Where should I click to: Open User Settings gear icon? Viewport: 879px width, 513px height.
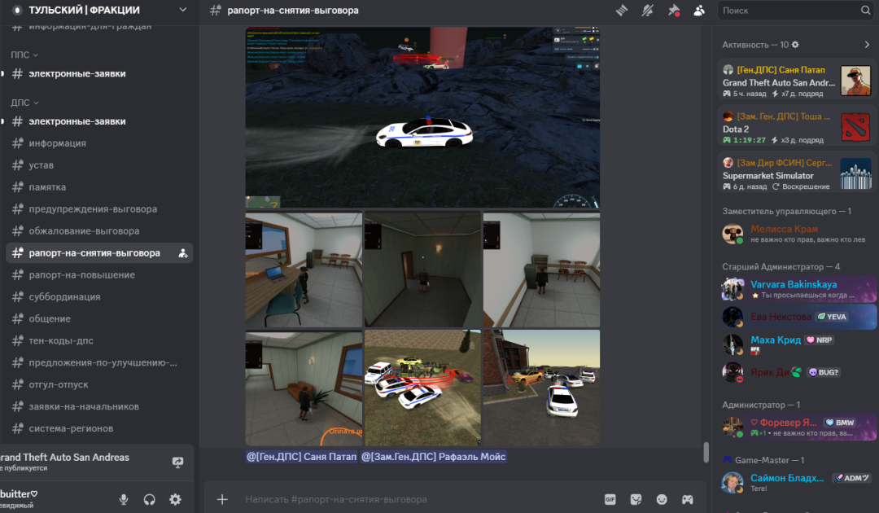[175, 499]
